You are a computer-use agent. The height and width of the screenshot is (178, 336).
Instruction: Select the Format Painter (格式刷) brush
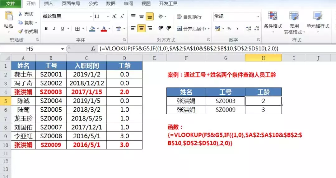(x=20, y=31)
